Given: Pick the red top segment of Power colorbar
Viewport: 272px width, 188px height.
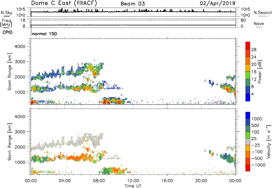Looking at the screenshot, I should click(248, 46).
